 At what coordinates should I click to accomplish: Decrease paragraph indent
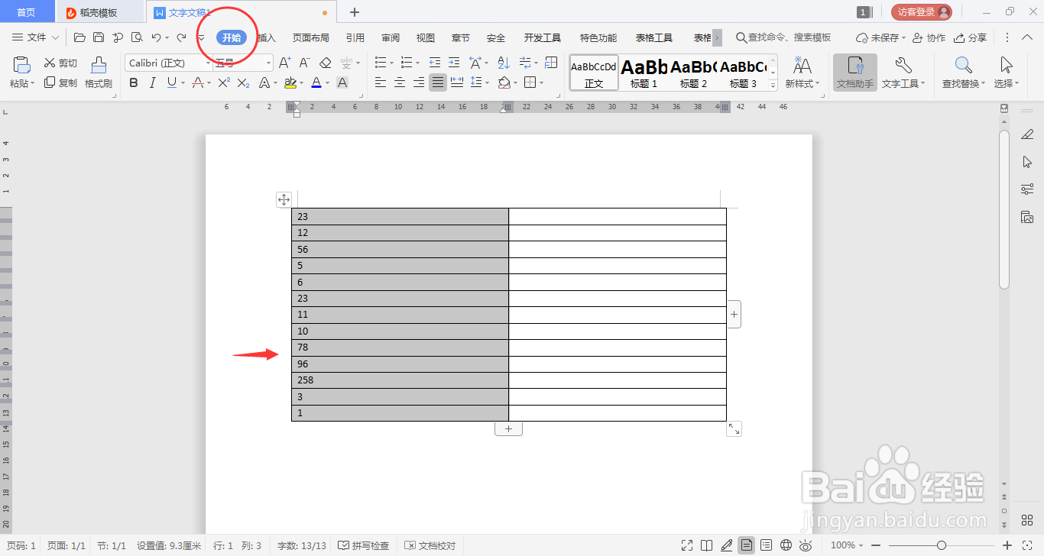(x=435, y=63)
